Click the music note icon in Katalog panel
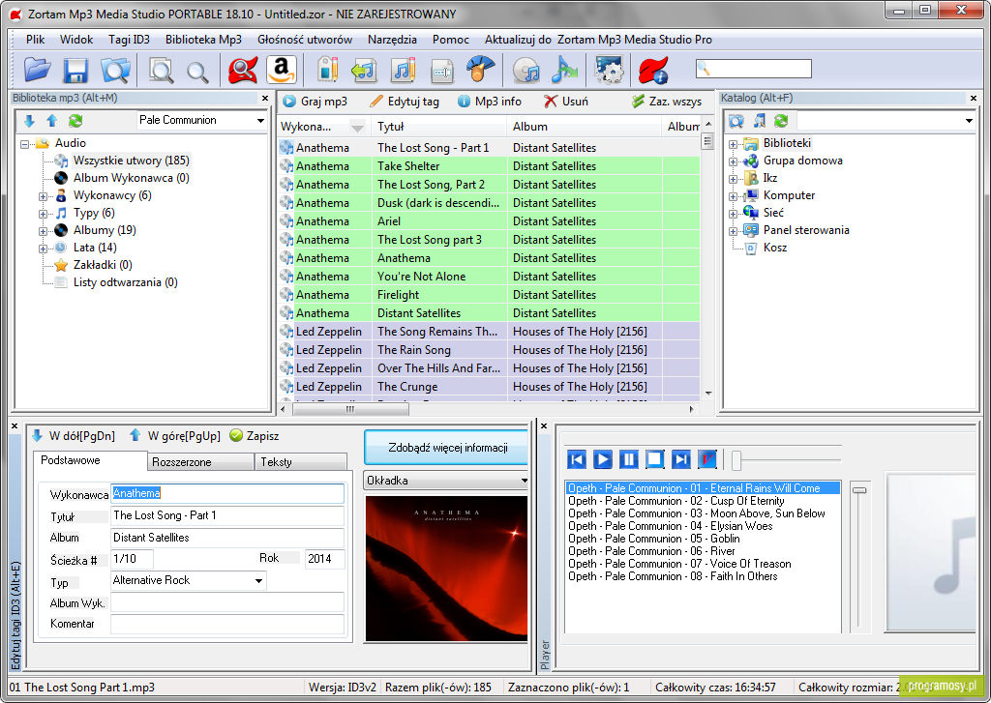The image size is (991, 703). [759, 121]
